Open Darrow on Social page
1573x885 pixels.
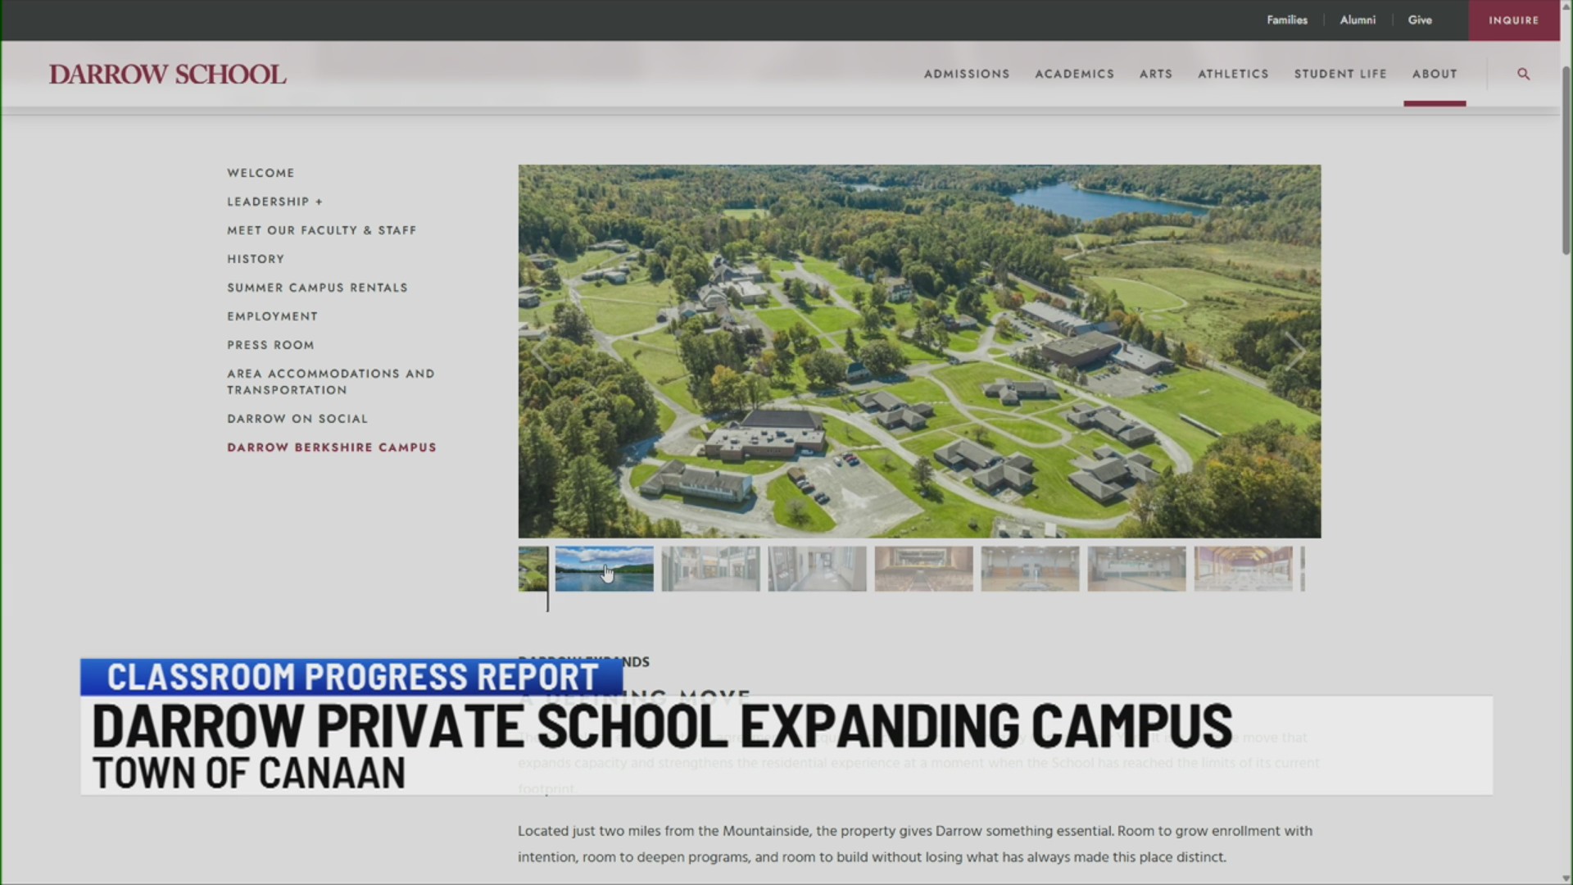297,419
